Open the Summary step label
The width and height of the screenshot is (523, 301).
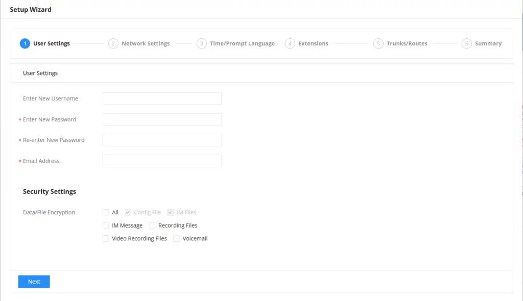488,43
